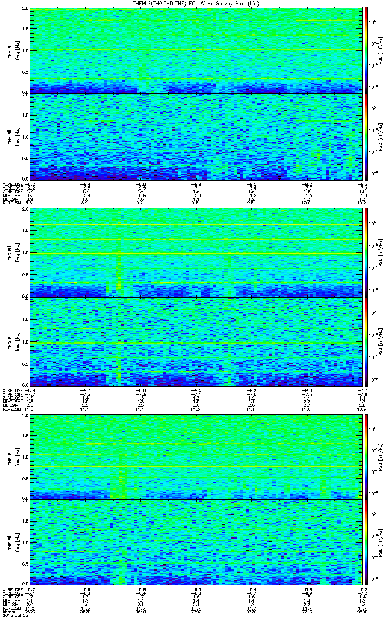The height and width of the screenshot is (619, 387).
Task: Click the 0600 time tick label
Action: [30, 612]
